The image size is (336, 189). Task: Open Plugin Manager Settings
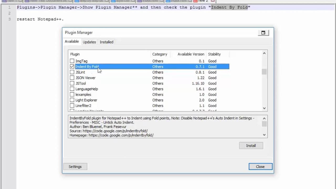tap(75, 167)
